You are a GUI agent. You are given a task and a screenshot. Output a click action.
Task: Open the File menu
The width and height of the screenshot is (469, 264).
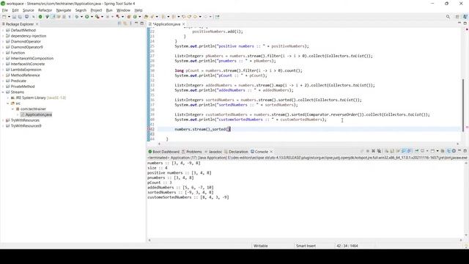(5, 10)
